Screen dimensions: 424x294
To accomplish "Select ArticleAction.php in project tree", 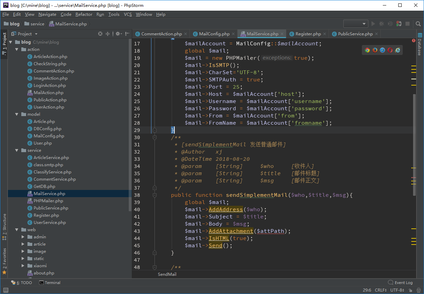I will (x=50, y=57).
